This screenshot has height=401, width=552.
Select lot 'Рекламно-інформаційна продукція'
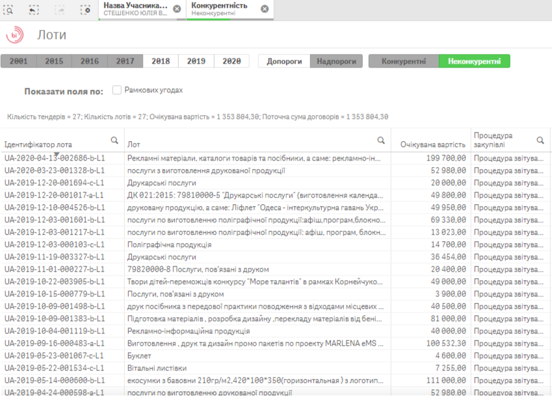point(189,331)
